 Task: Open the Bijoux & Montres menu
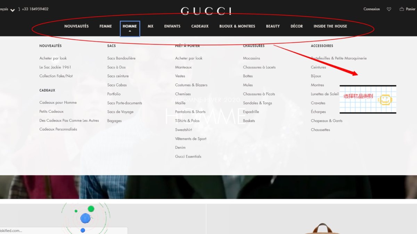coord(237,26)
